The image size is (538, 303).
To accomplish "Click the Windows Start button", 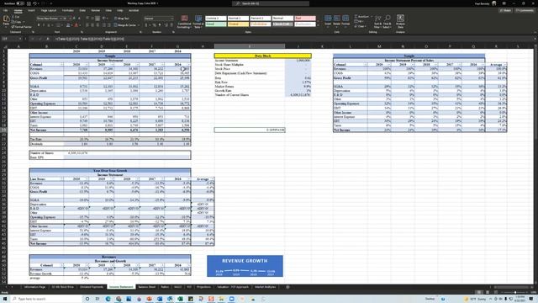I will (x=4, y=299).
